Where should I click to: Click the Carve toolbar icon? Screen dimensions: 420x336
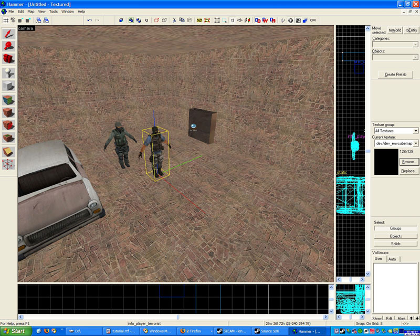pyautogui.click(x=121, y=20)
